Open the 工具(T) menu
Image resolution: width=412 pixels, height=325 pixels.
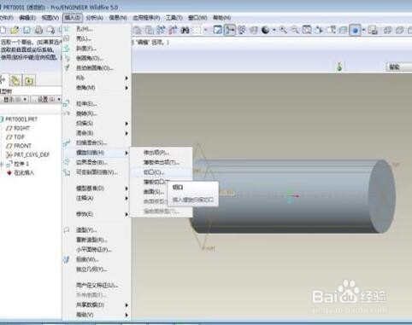point(174,18)
